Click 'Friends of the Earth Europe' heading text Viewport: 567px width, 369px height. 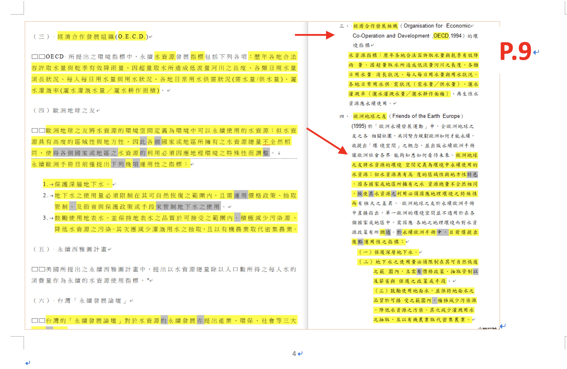(x=426, y=116)
